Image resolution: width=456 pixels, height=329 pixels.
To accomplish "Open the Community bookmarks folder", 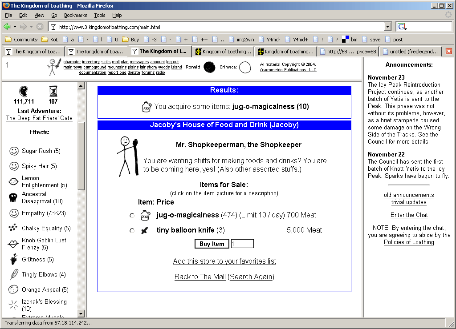I will pyautogui.click(x=21, y=40).
